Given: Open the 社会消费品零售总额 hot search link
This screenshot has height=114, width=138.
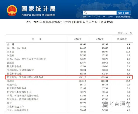Looking at the screenshot, I should click(123, 17).
